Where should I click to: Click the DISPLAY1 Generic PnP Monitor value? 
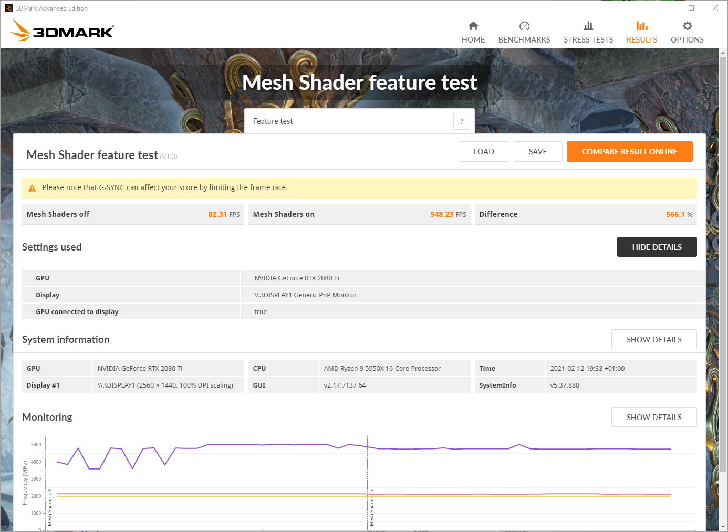click(x=305, y=295)
